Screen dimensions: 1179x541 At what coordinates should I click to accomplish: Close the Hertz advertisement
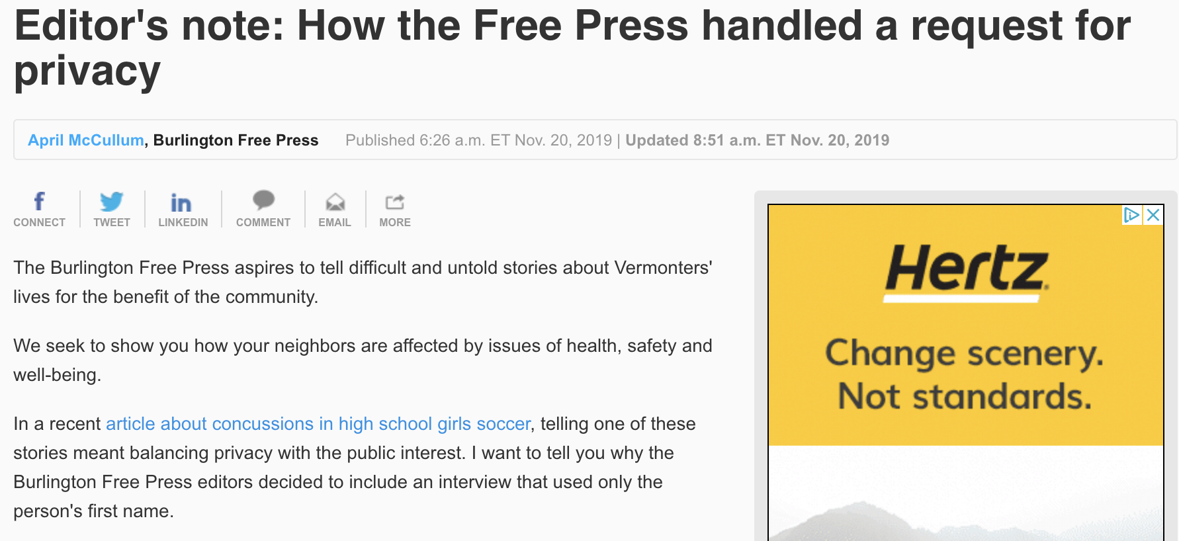(1153, 215)
